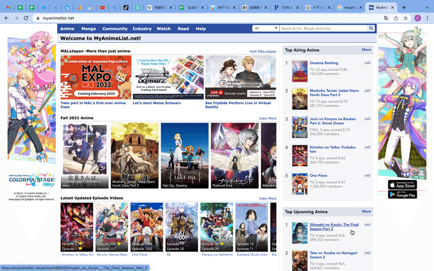Add JoJo Stone Ocean to list

367,119
